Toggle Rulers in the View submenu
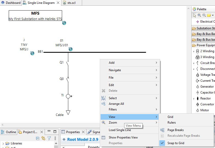The width and height of the screenshot is (215, 148). click(172, 123)
